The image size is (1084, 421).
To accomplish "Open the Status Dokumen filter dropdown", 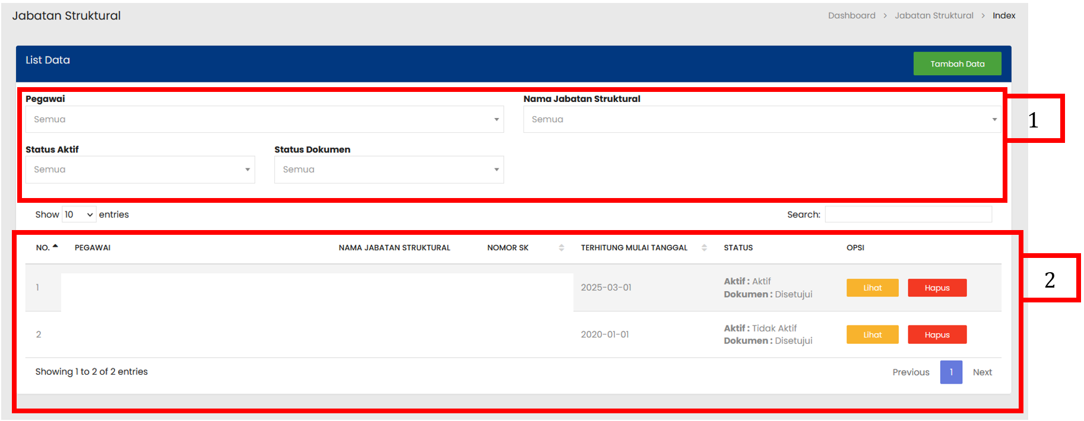I will tap(389, 170).
